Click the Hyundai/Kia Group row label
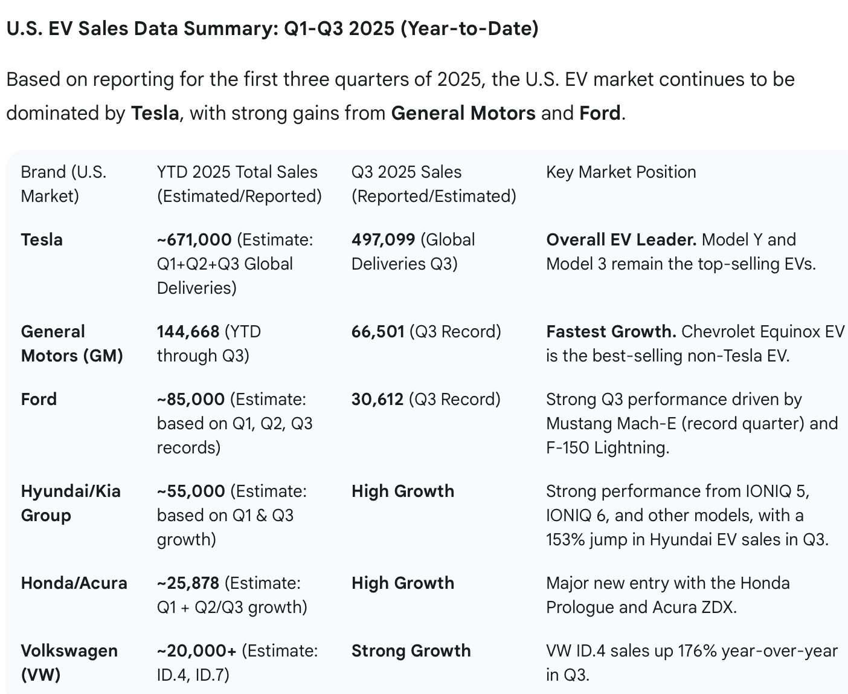 point(70,503)
